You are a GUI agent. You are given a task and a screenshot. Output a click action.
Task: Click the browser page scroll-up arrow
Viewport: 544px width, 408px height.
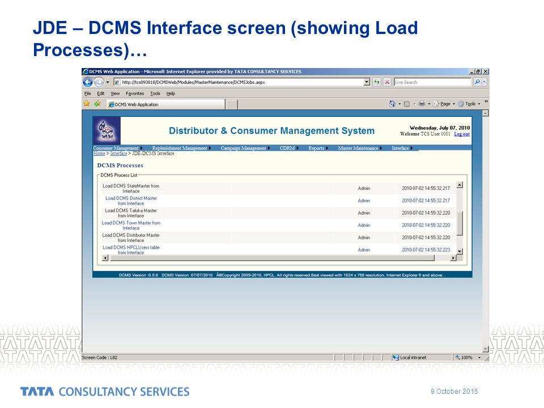486,113
